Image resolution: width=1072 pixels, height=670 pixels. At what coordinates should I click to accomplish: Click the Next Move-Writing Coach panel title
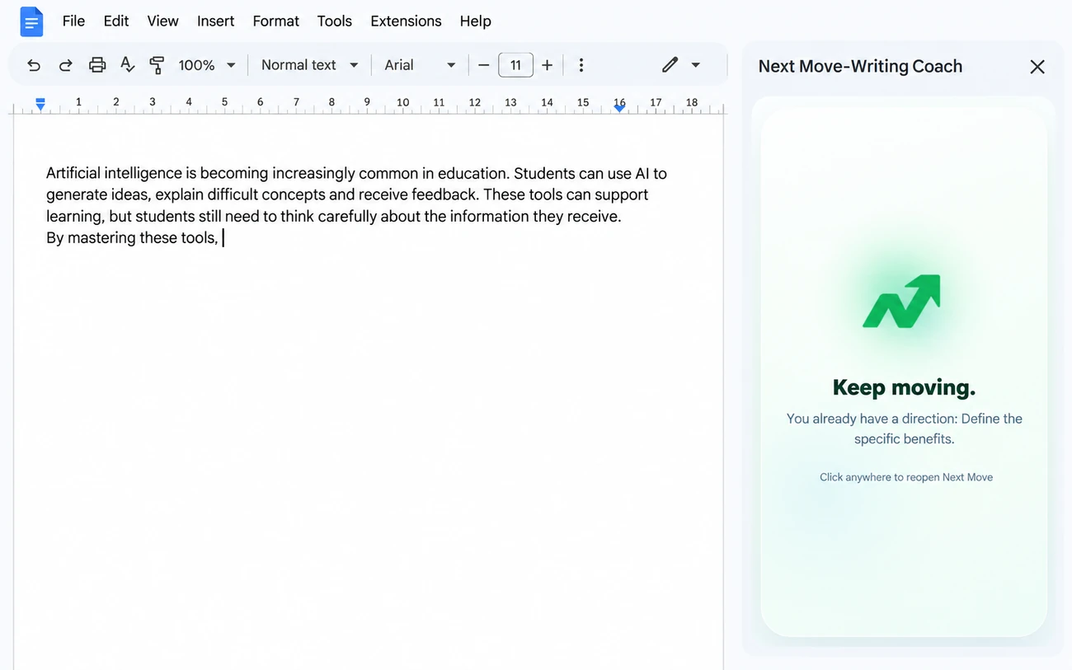tap(860, 67)
